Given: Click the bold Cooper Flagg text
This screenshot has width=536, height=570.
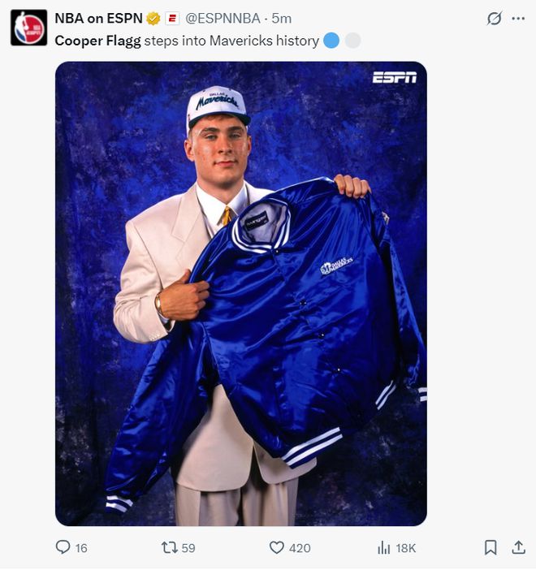Looking at the screenshot, I should coord(97,40).
